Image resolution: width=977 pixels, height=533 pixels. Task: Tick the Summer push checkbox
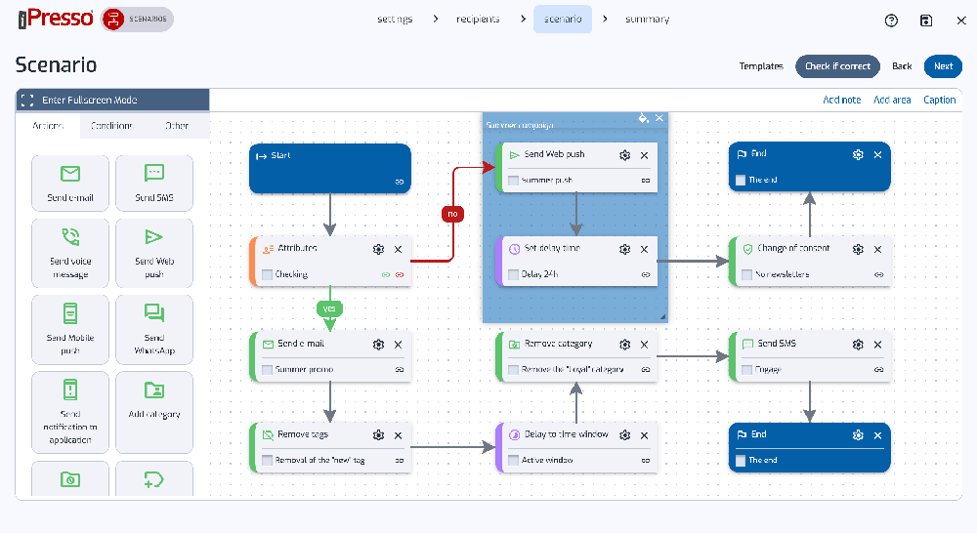pyautogui.click(x=514, y=181)
